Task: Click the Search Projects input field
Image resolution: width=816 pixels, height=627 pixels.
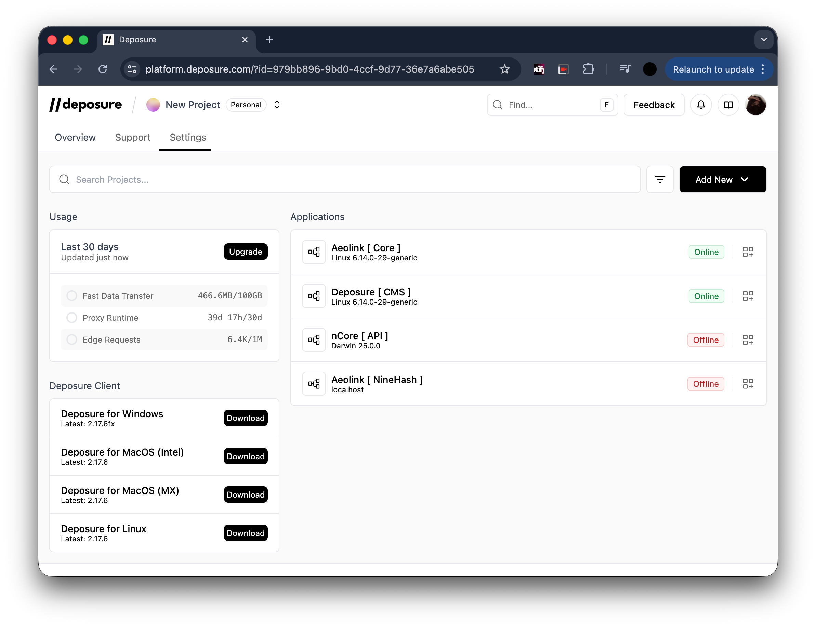Action: [x=345, y=180]
